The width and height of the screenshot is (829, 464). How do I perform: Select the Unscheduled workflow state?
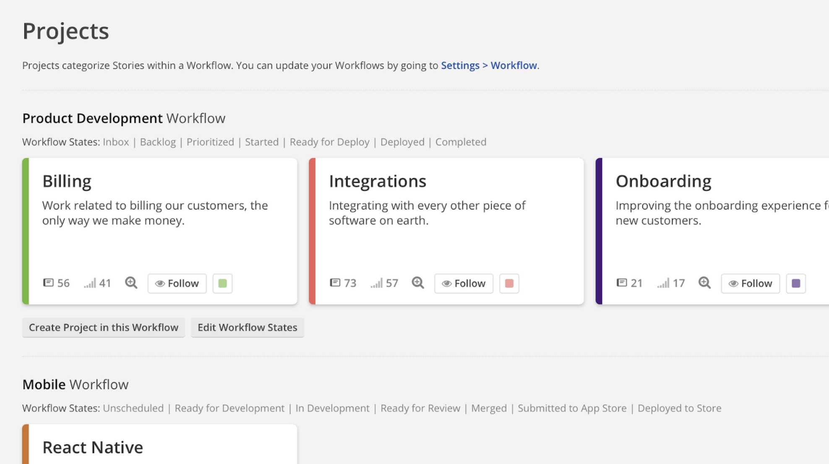click(x=133, y=408)
